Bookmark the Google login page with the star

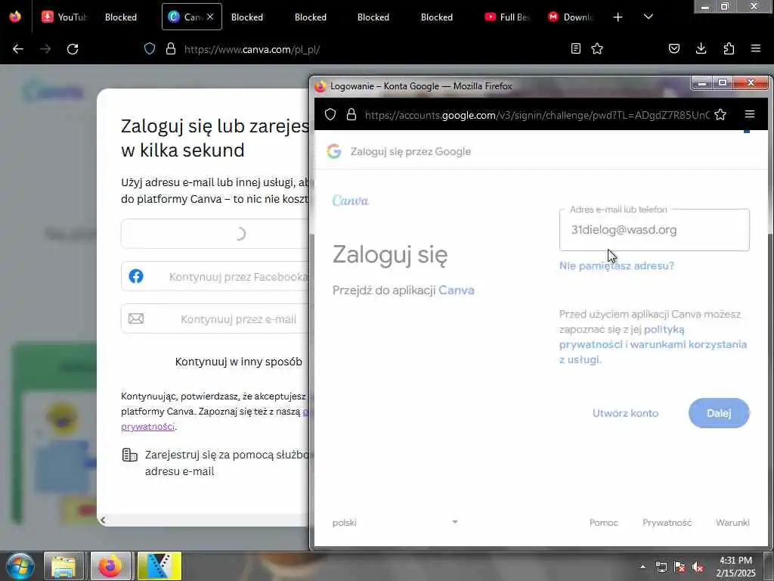[720, 115]
